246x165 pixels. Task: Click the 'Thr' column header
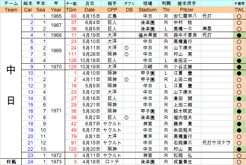[166, 10]
